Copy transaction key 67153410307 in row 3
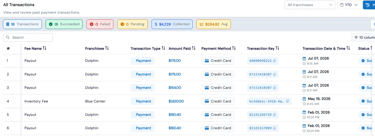Image resolution: width=375 pixels, height=136 pixels. tap(274, 88)
